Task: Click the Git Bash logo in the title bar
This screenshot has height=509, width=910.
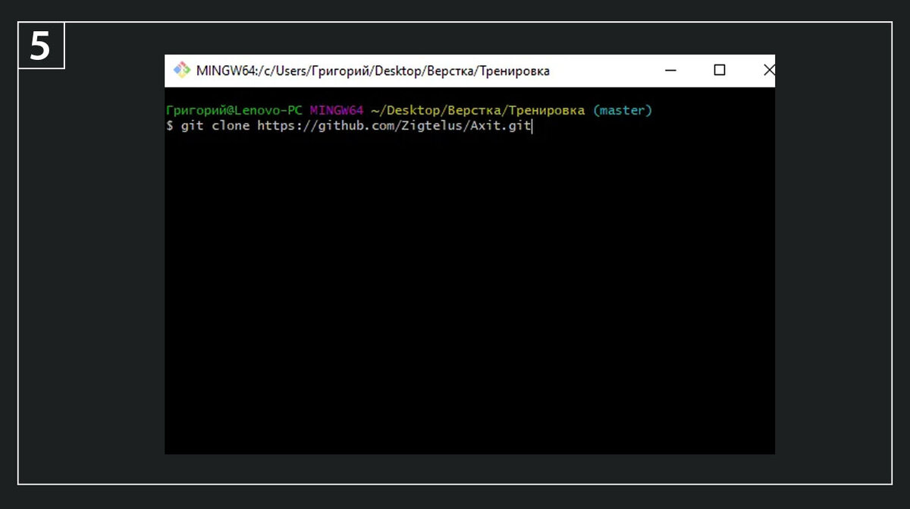Action: (x=181, y=71)
